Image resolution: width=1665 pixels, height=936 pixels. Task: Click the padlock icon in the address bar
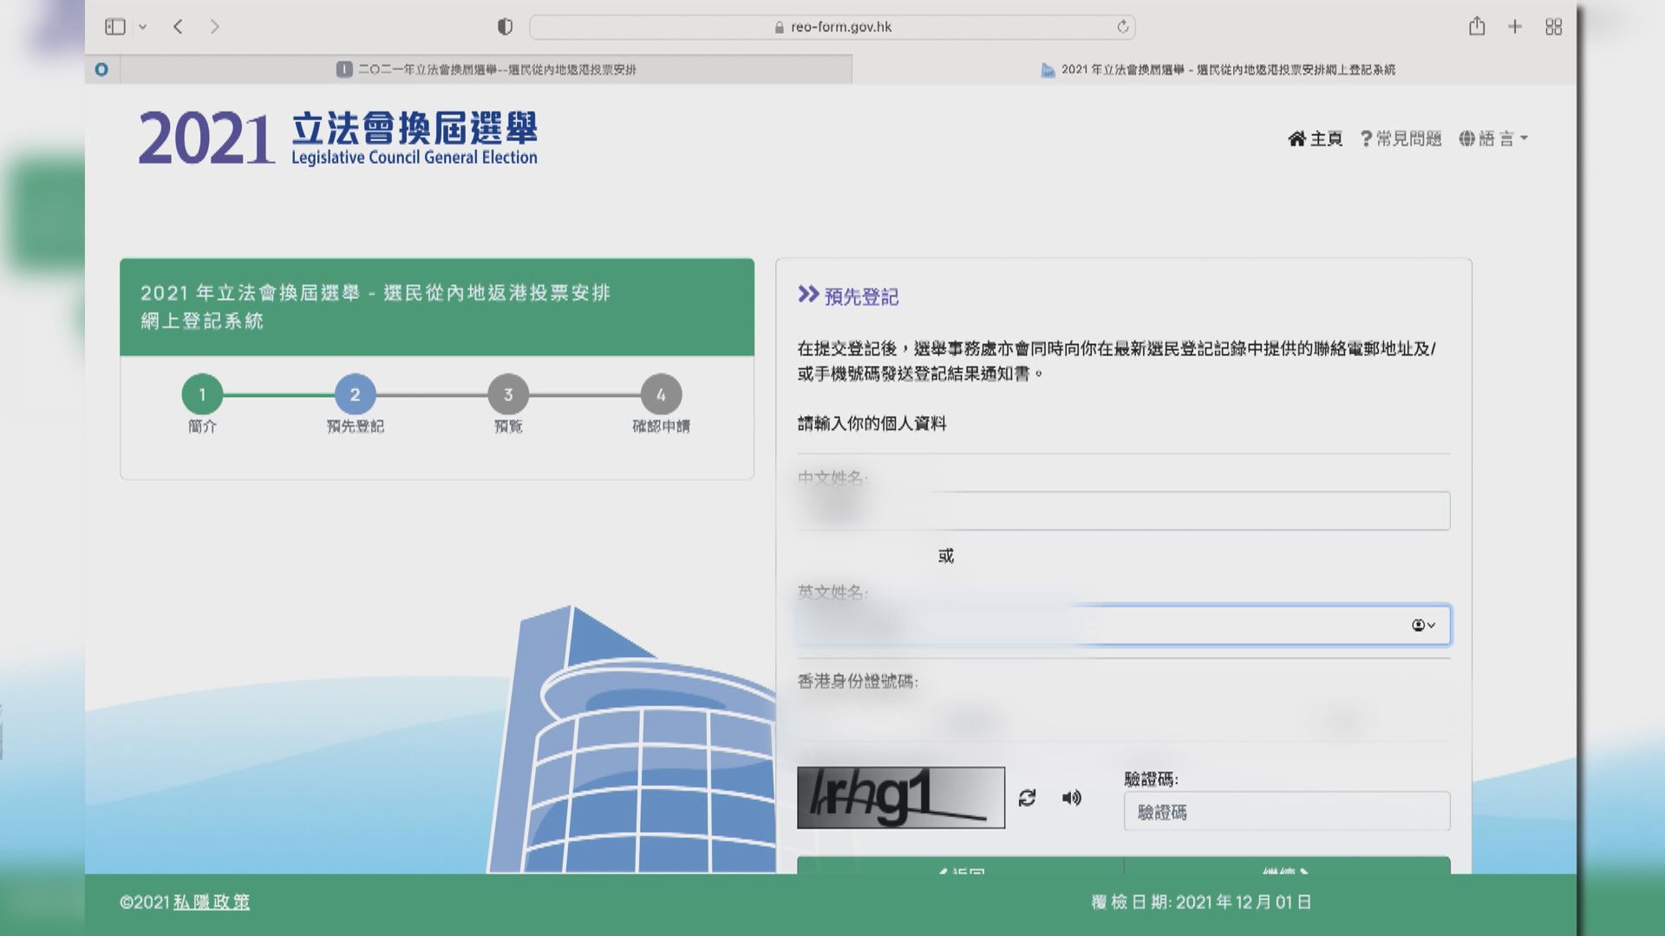(x=781, y=27)
